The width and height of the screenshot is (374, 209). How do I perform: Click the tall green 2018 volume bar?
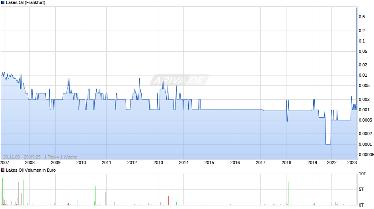tap(288, 194)
